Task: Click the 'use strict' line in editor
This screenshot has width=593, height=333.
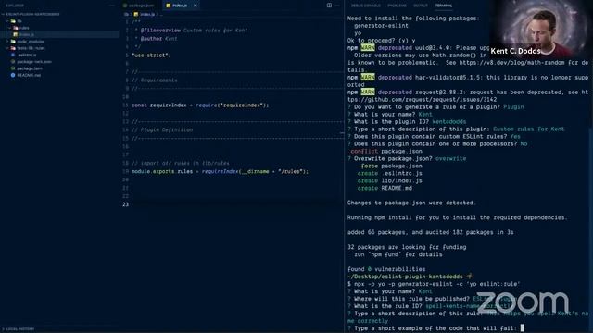Action: coord(151,55)
